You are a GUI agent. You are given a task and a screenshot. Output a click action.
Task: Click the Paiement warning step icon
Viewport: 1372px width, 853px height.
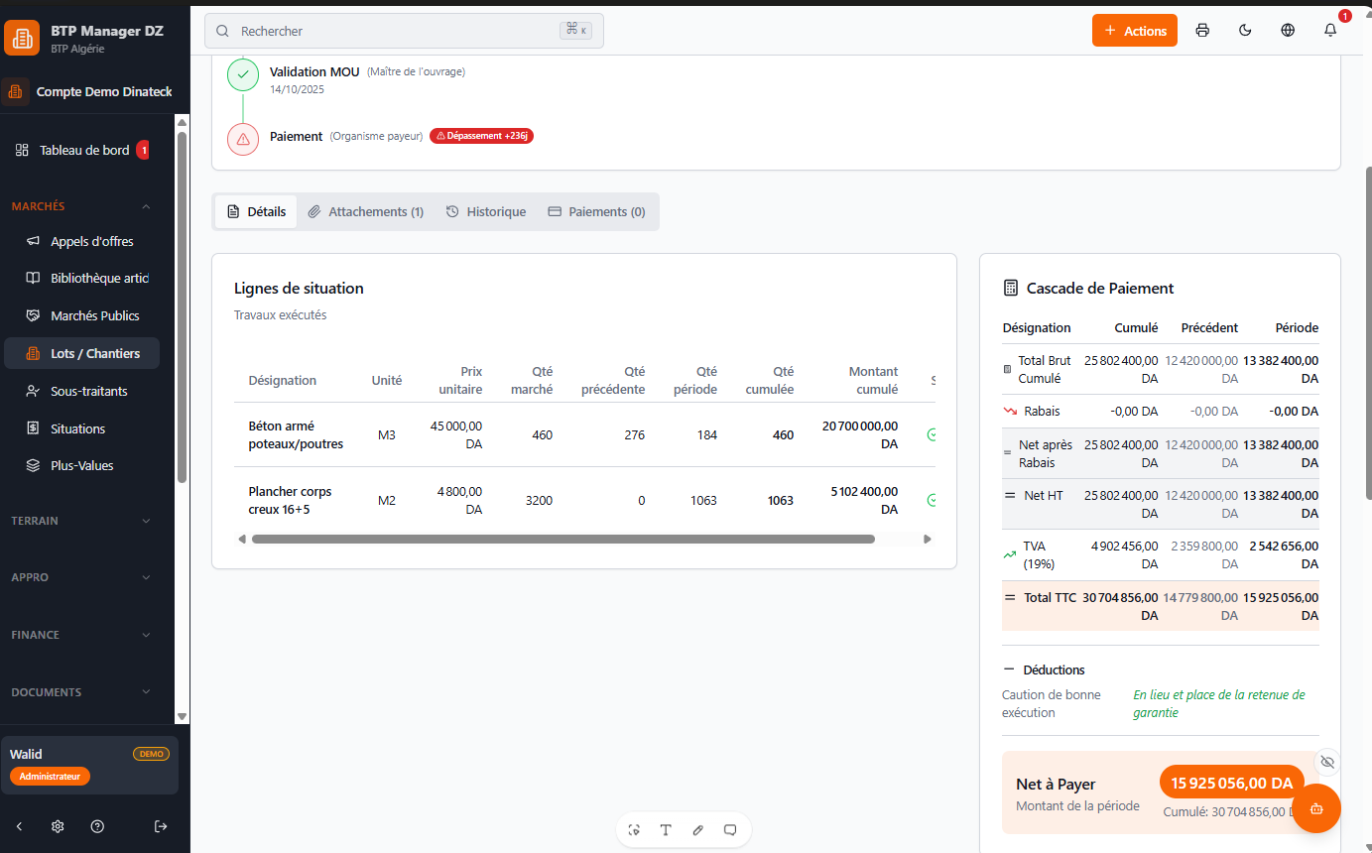click(243, 139)
